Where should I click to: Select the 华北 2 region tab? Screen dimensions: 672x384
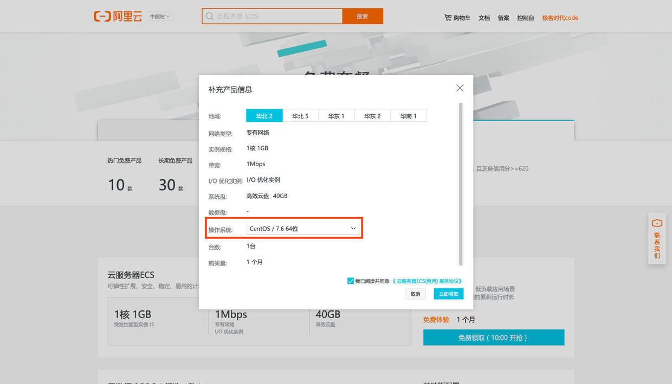(264, 116)
